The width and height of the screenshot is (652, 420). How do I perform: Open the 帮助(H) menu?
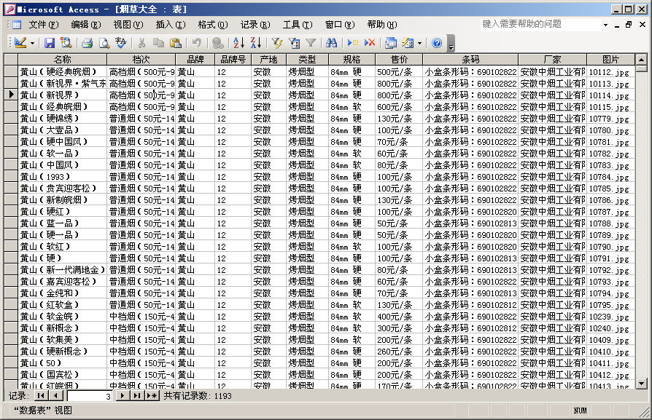[x=382, y=25]
